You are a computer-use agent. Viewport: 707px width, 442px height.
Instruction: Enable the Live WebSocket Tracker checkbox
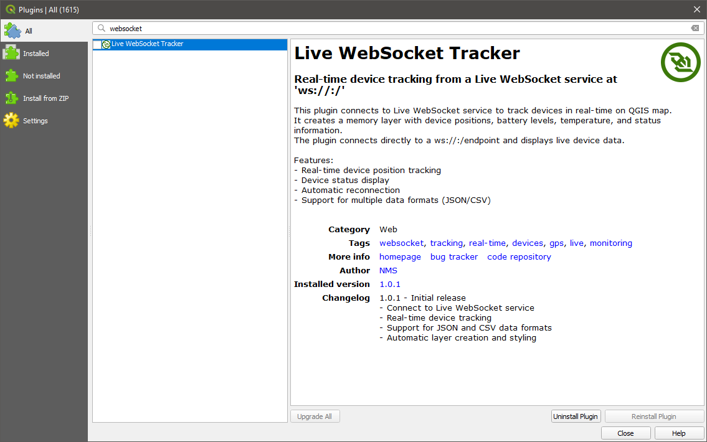97,44
